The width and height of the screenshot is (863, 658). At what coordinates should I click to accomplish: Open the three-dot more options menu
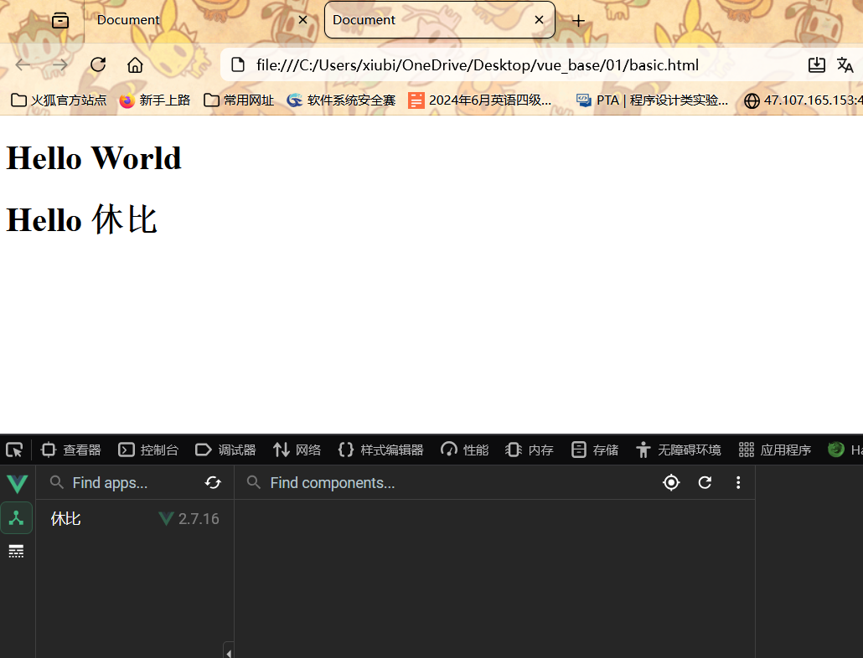coord(738,482)
